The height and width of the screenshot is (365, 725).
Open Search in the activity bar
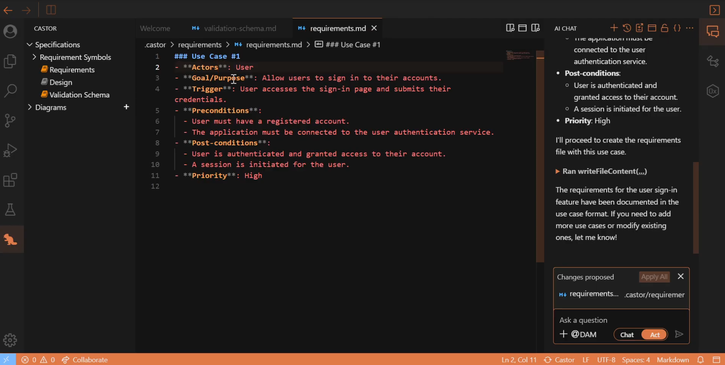10,91
